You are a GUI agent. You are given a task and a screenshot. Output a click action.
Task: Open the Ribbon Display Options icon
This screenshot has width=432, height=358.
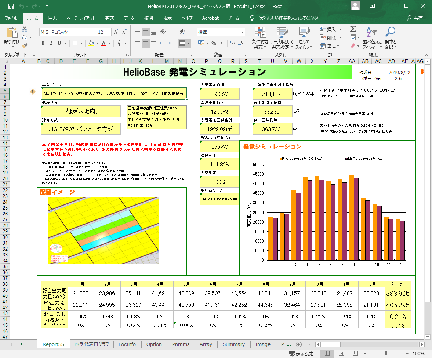[372, 6]
